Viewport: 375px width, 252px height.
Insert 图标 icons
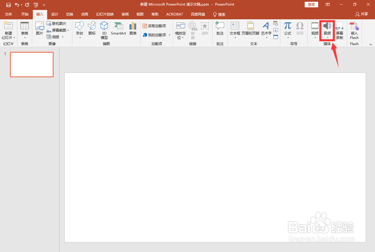click(92, 29)
